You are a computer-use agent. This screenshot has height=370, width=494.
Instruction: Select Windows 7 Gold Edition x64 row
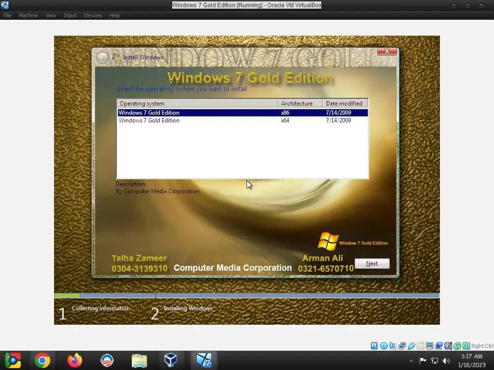point(243,120)
